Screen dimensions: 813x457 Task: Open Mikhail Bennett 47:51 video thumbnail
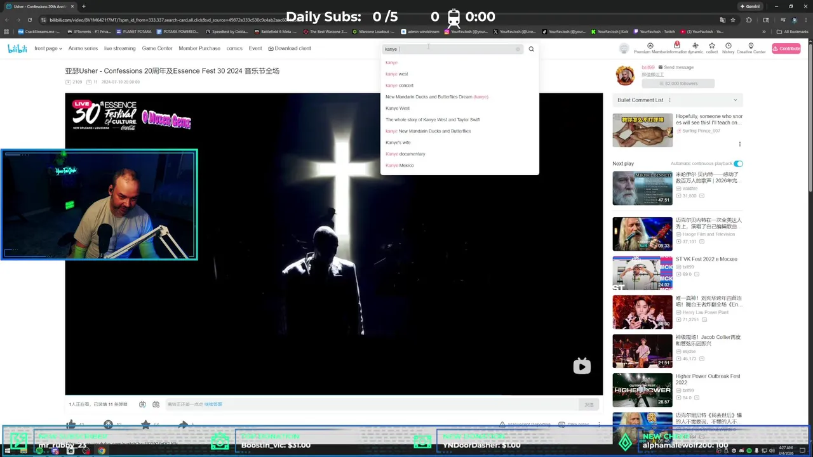642,188
